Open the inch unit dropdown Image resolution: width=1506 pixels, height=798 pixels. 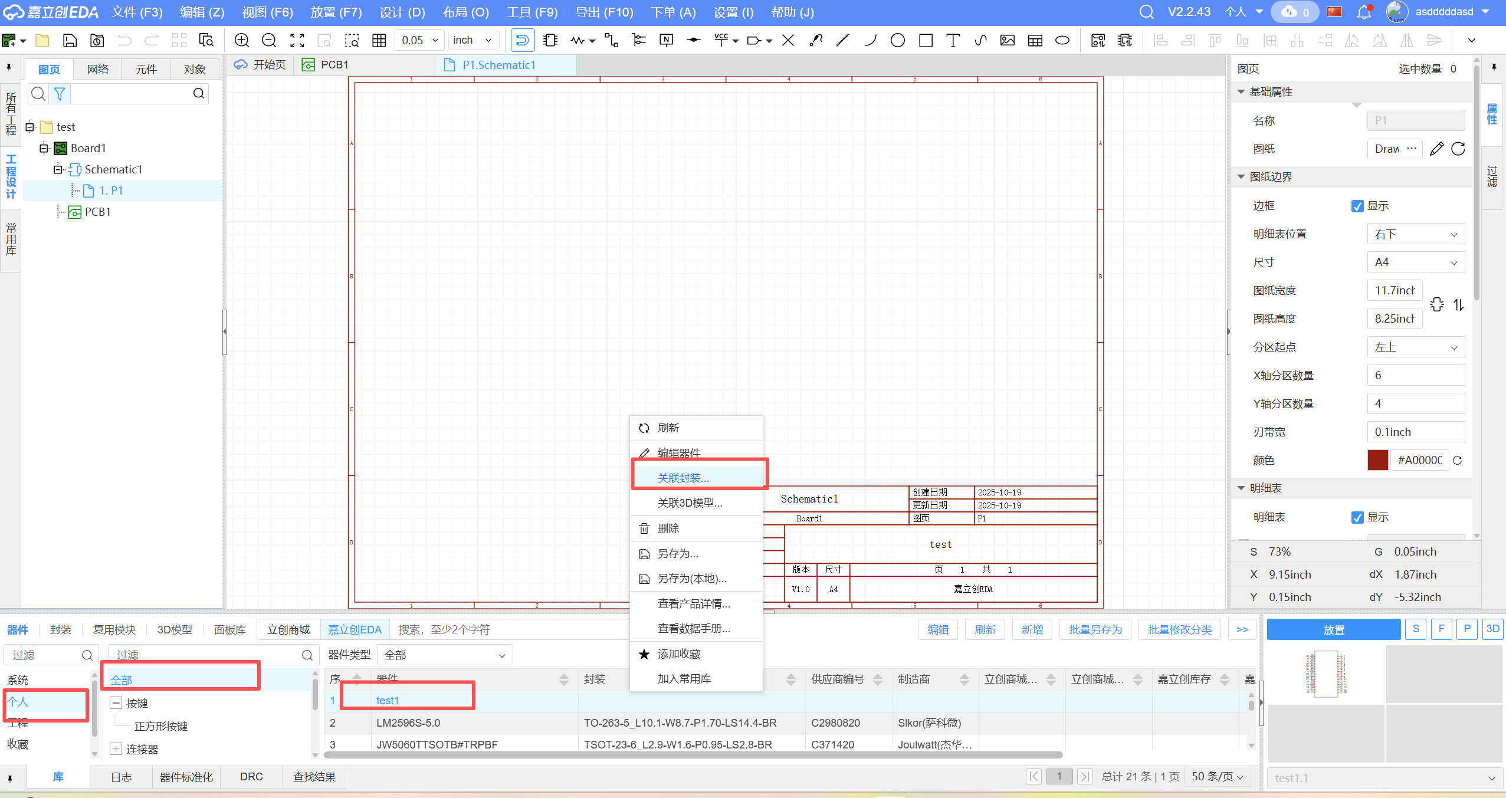pos(473,40)
